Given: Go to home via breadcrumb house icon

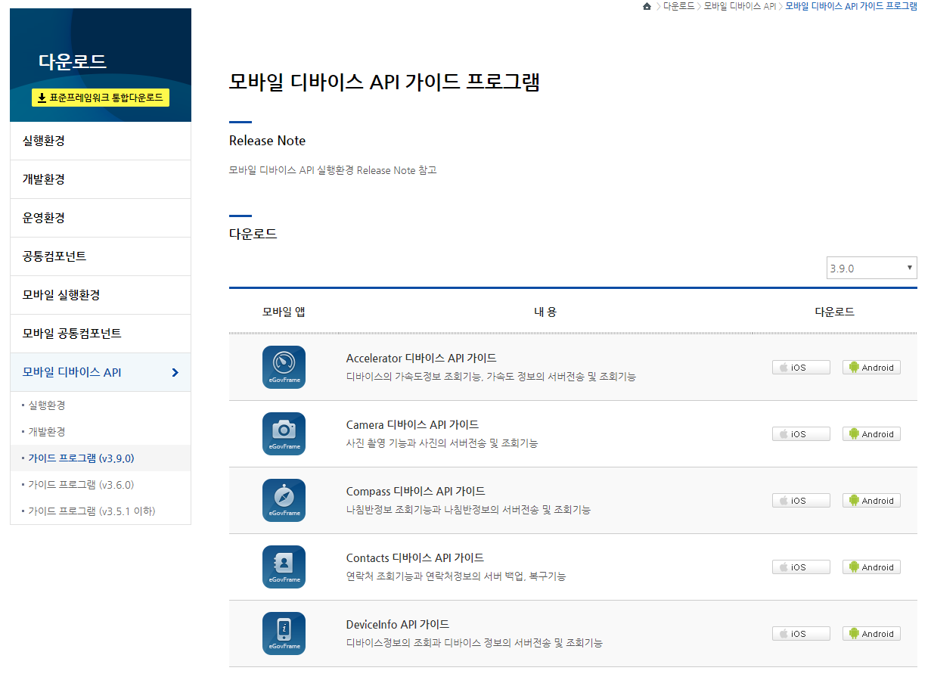Looking at the screenshot, I should click(x=647, y=7).
